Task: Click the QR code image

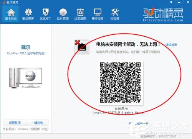Action: tap(121, 82)
